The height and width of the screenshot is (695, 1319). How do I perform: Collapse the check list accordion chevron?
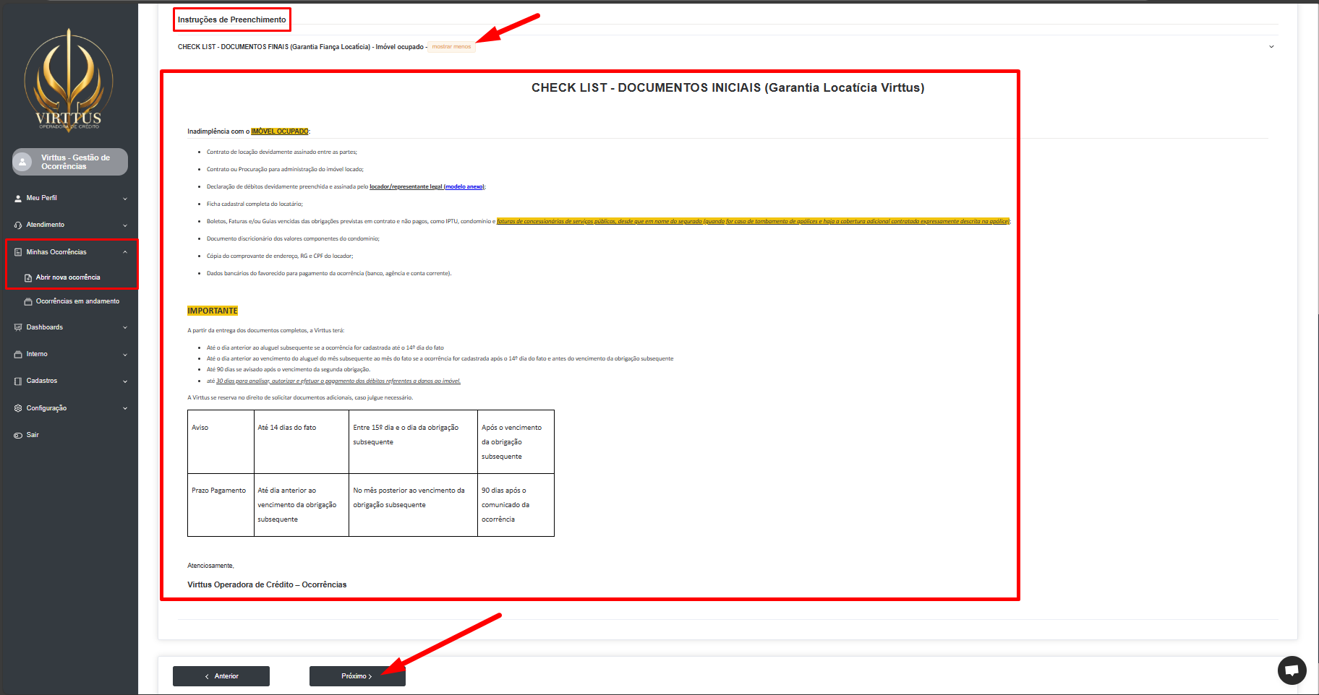(1271, 47)
